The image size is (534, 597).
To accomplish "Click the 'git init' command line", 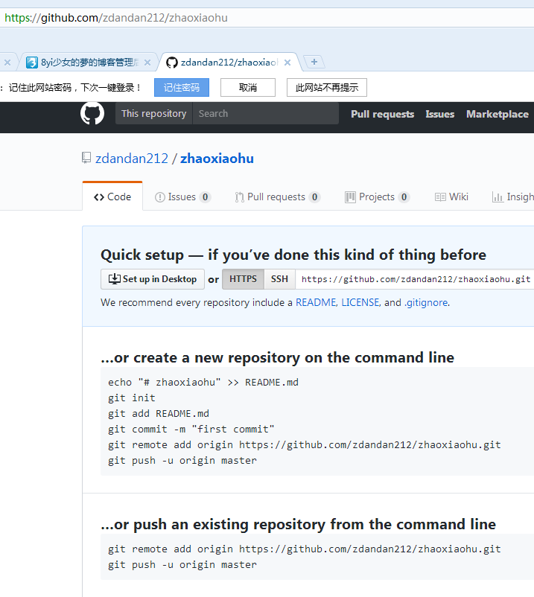I will click(x=132, y=398).
